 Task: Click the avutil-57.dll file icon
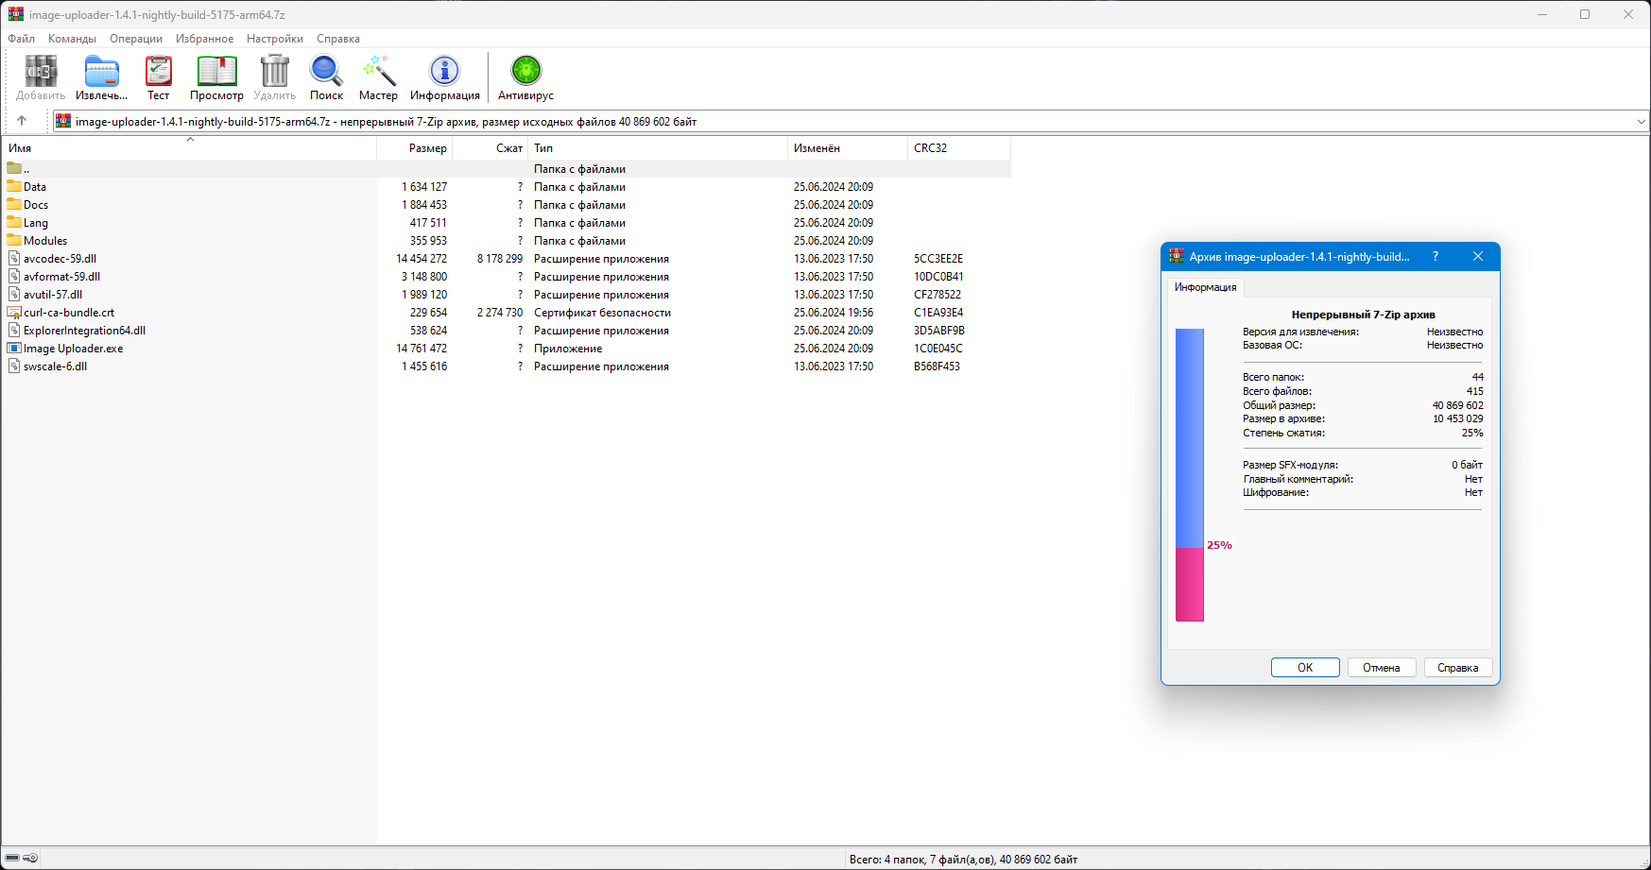14,294
